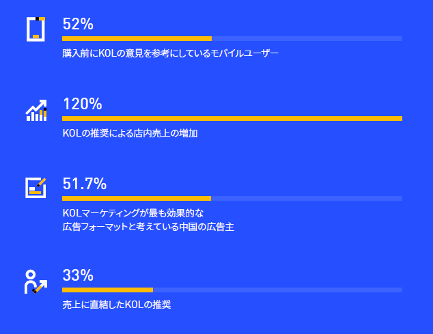Click the 売上に直結したKOLの推奨 caption

117,305
